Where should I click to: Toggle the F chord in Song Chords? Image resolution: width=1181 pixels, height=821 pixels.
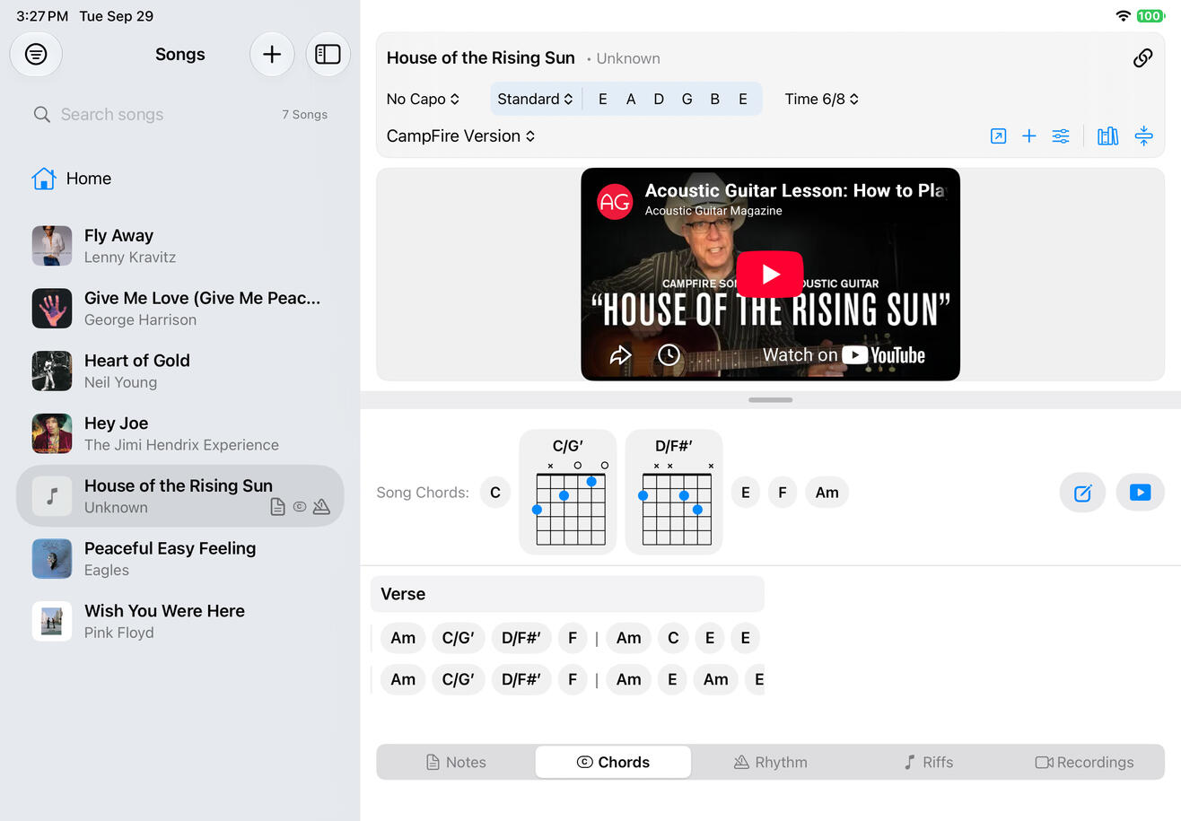tap(783, 493)
